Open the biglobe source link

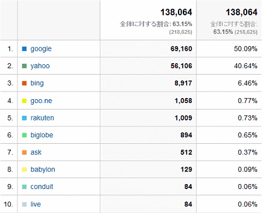(42, 135)
